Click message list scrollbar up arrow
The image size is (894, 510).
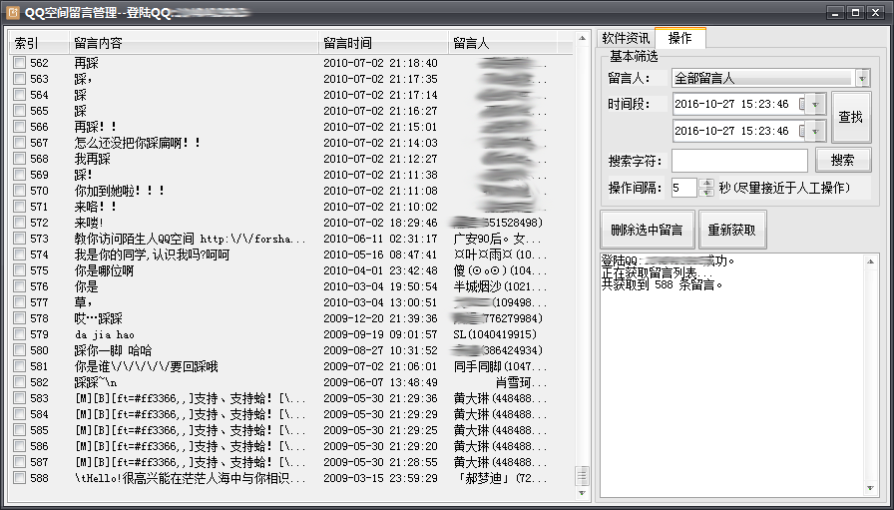point(582,38)
